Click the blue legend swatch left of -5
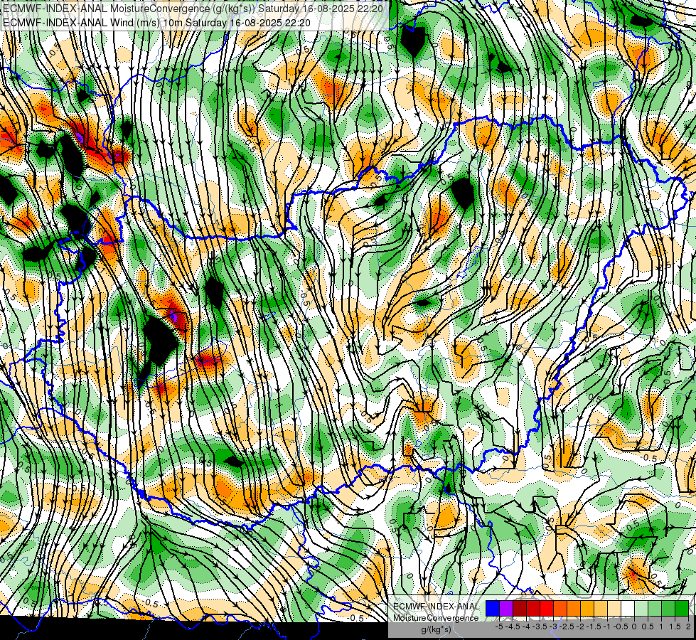Screen dimensions: 696x640 point(492,608)
